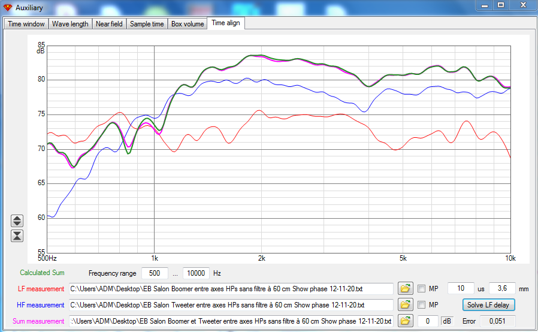This screenshot has width=538, height=332.
Task: Open folder icon for HF measurement file
Action: pos(405,304)
